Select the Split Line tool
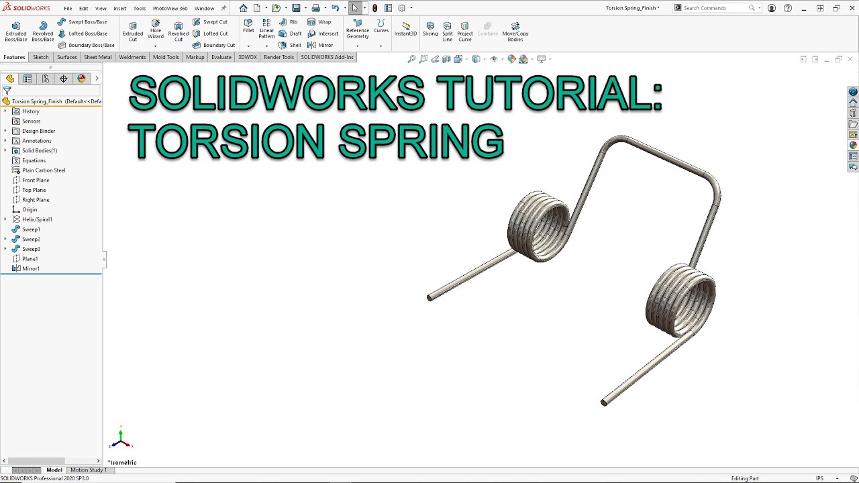Screen dimensions: 859x483 pos(448,31)
